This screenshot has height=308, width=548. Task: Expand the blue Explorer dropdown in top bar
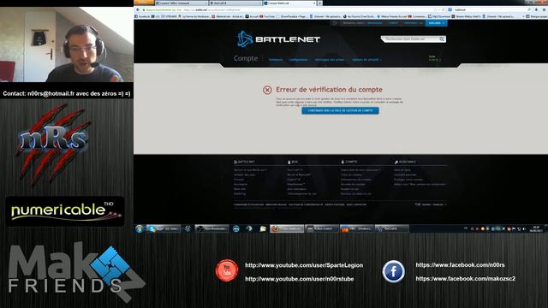point(436,23)
